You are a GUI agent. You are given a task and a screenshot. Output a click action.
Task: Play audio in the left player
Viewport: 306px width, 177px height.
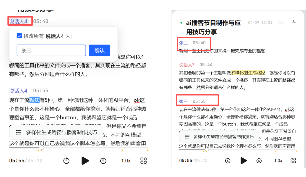[x=85, y=161]
